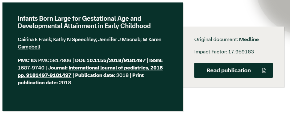Click the ISSN number 1687-9740

tap(31, 68)
